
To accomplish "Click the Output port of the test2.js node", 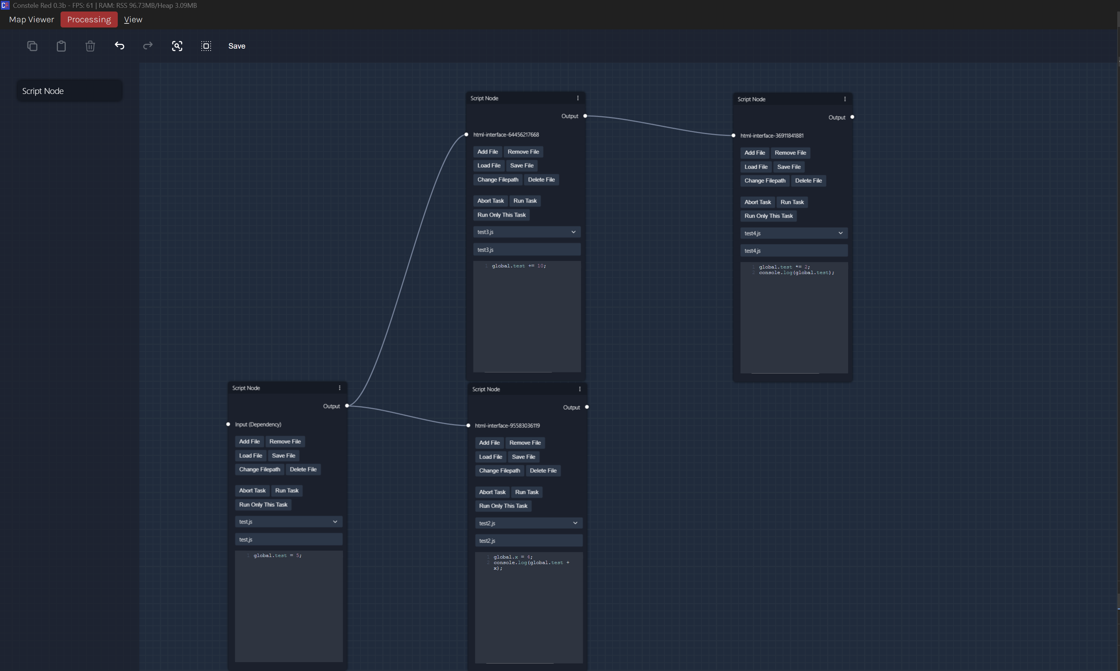I will click(587, 407).
